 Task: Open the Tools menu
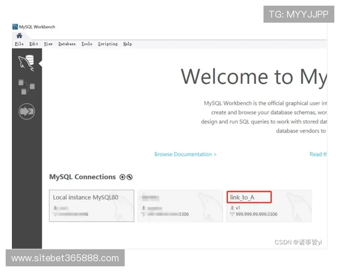[87, 44]
